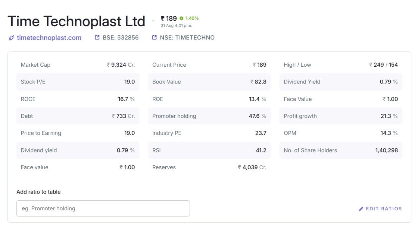
Task: Select the '14.3 %' OPM value
Action: 389,133
